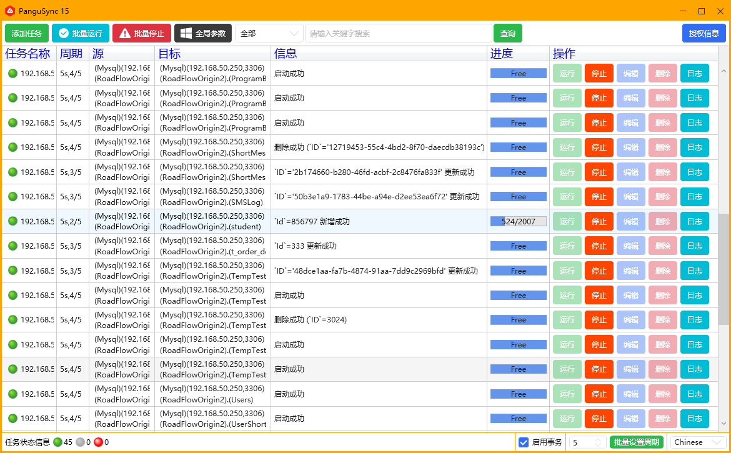Click the gray idle-tasks count icon
The height and width of the screenshot is (453, 731).
click(x=80, y=442)
